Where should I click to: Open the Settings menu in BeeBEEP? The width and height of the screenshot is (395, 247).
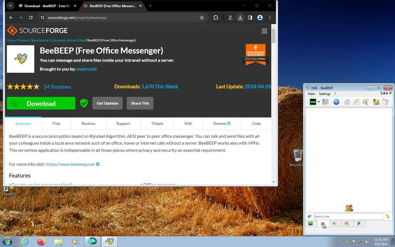click(325, 94)
